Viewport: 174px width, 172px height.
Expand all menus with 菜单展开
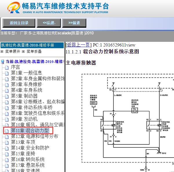tap(13, 51)
